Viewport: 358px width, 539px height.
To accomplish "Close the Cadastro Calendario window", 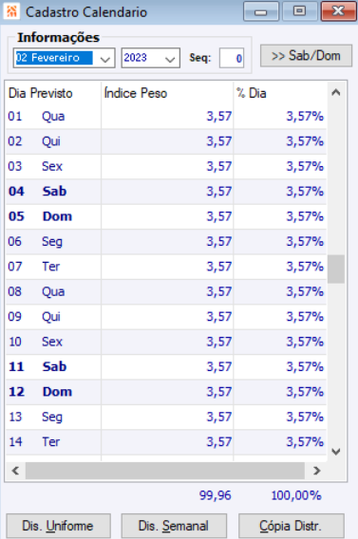I will [x=338, y=11].
